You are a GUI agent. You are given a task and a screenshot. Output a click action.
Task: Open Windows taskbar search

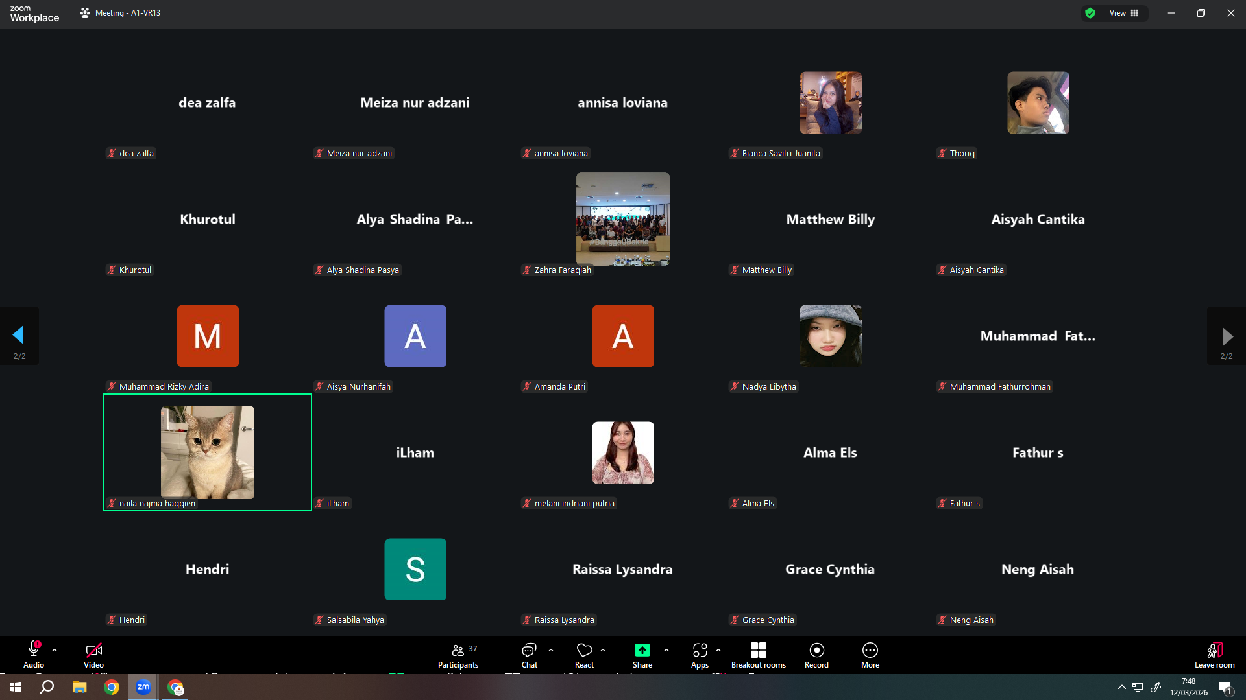(x=47, y=687)
